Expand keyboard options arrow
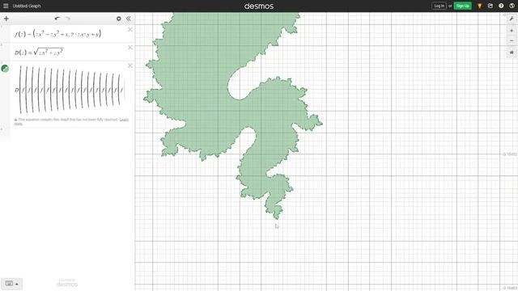518x291 pixels. (17, 284)
